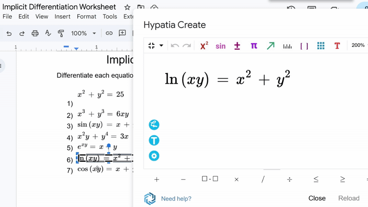Open Hypatia settings gear button
The width and height of the screenshot is (368, 207).
click(154, 156)
